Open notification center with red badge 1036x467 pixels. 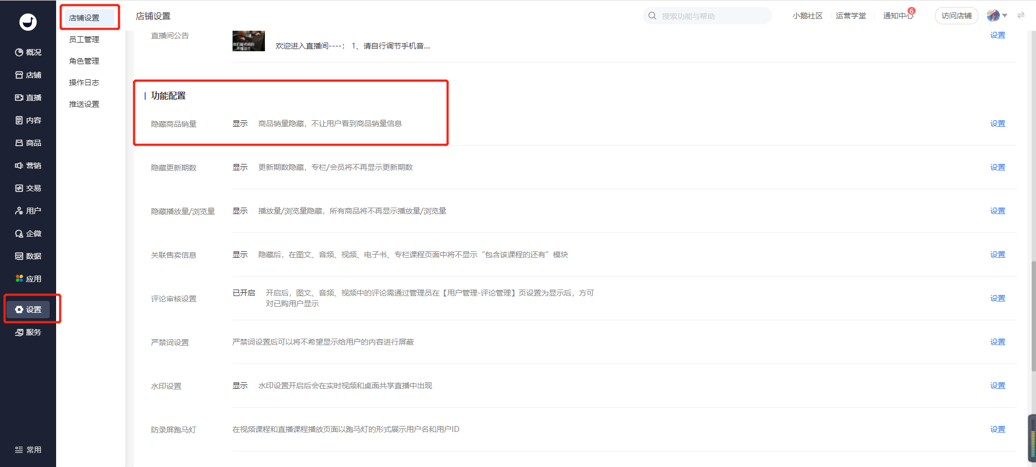click(x=898, y=16)
